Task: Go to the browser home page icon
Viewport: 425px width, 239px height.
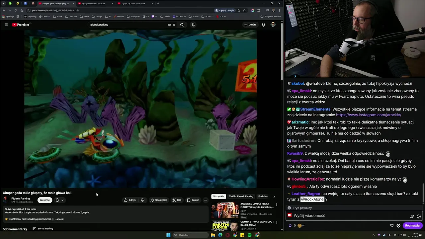Action: pyautogui.click(x=22, y=10)
